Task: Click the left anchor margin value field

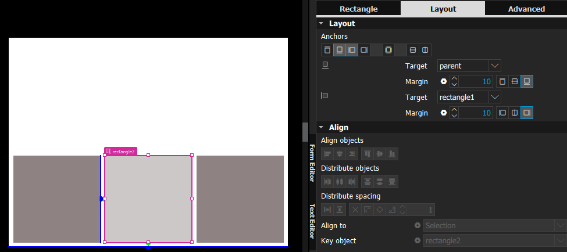Action: [477, 113]
